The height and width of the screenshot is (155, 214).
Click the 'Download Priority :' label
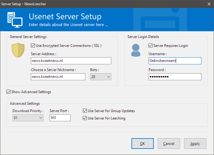tap(28, 111)
